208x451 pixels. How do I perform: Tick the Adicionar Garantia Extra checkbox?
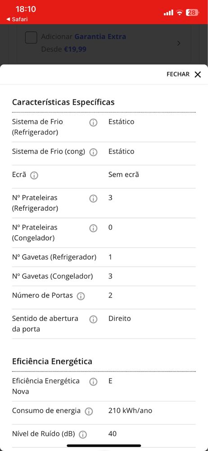coord(31,37)
